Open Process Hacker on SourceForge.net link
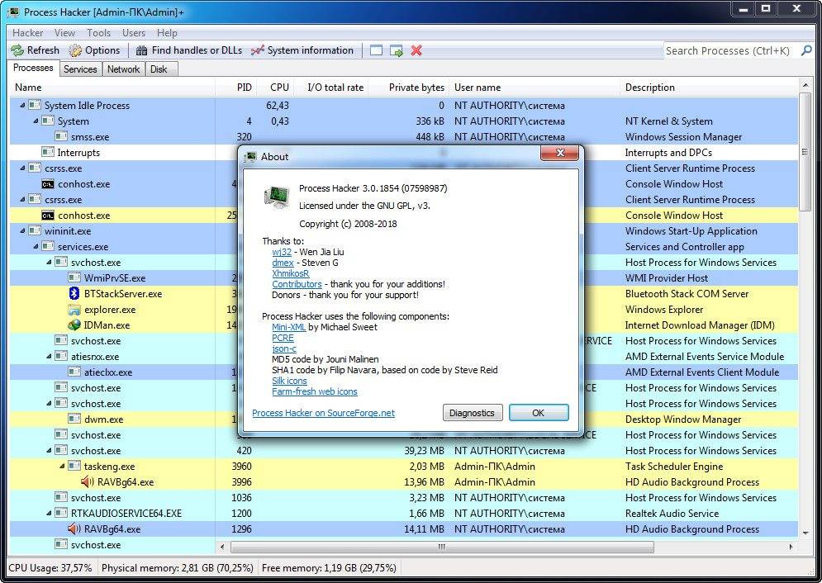This screenshot has width=822, height=583. coord(324,413)
